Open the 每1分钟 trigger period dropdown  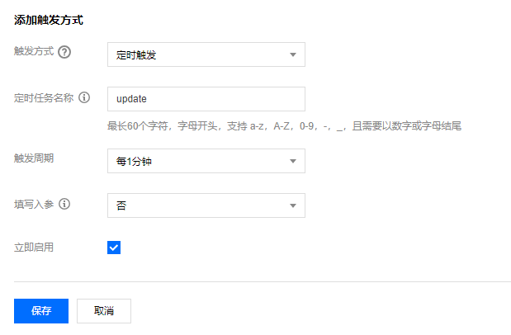206,161
